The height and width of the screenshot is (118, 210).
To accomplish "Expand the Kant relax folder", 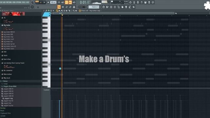I will coord(7,59).
